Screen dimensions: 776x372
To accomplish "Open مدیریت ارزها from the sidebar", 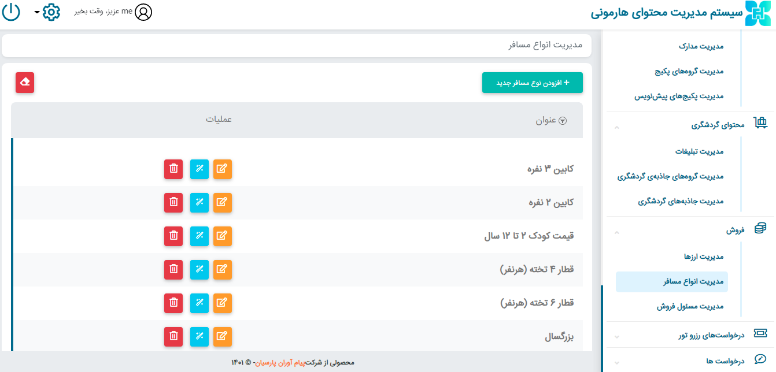I will [704, 256].
